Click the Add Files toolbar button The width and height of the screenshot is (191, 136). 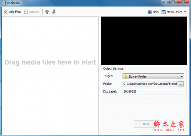tap(12, 12)
